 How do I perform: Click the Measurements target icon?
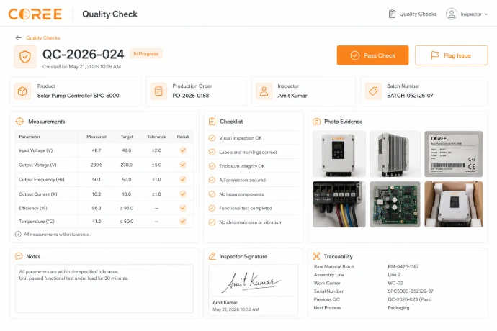19,122
